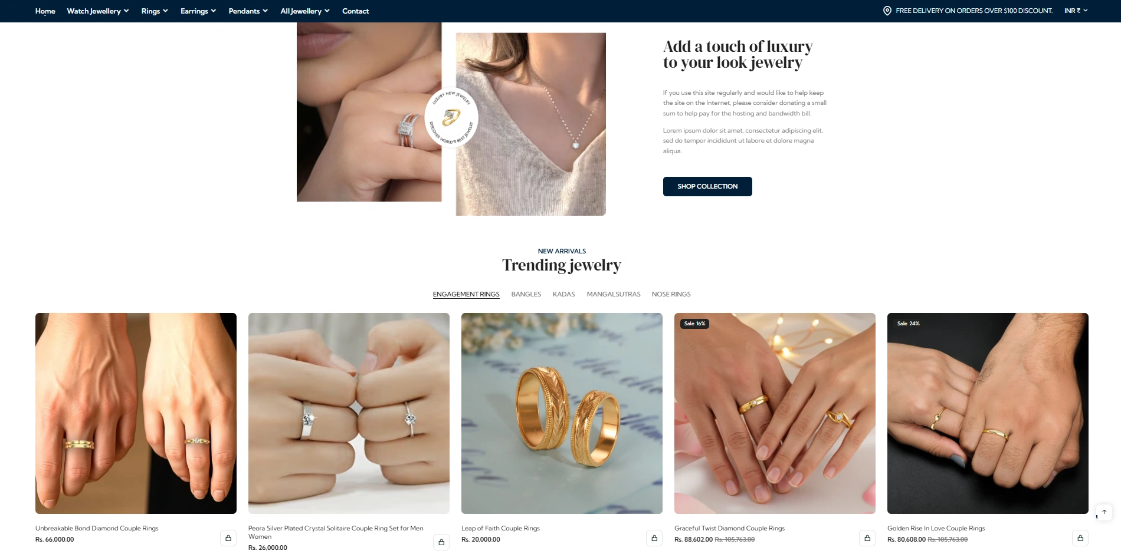Switch to the Nose Rings tab
This screenshot has width=1121, height=554.
pos(671,294)
